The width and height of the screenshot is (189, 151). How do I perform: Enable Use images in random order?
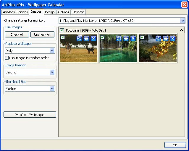(7, 58)
